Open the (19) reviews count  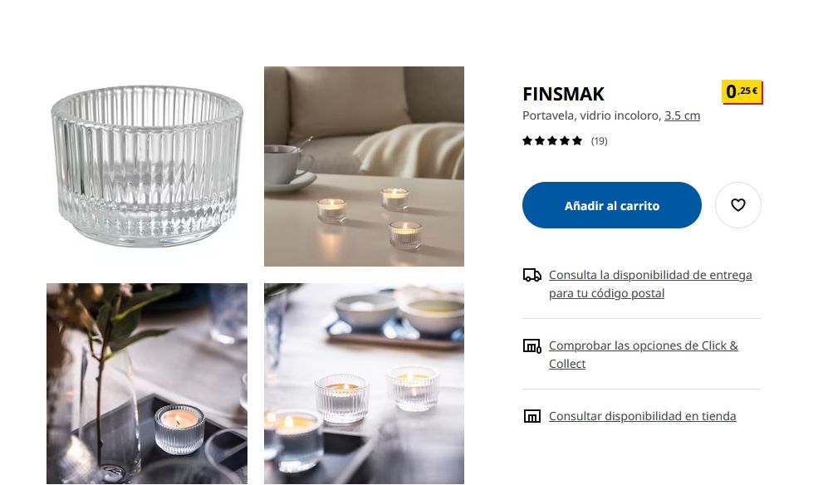tap(599, 141)
